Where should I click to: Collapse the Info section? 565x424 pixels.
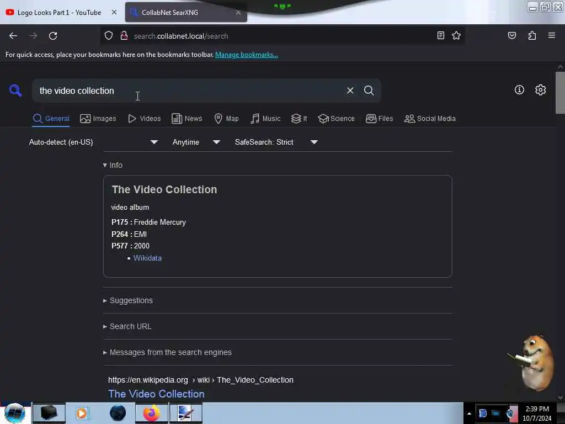click(x=113, y=165)
